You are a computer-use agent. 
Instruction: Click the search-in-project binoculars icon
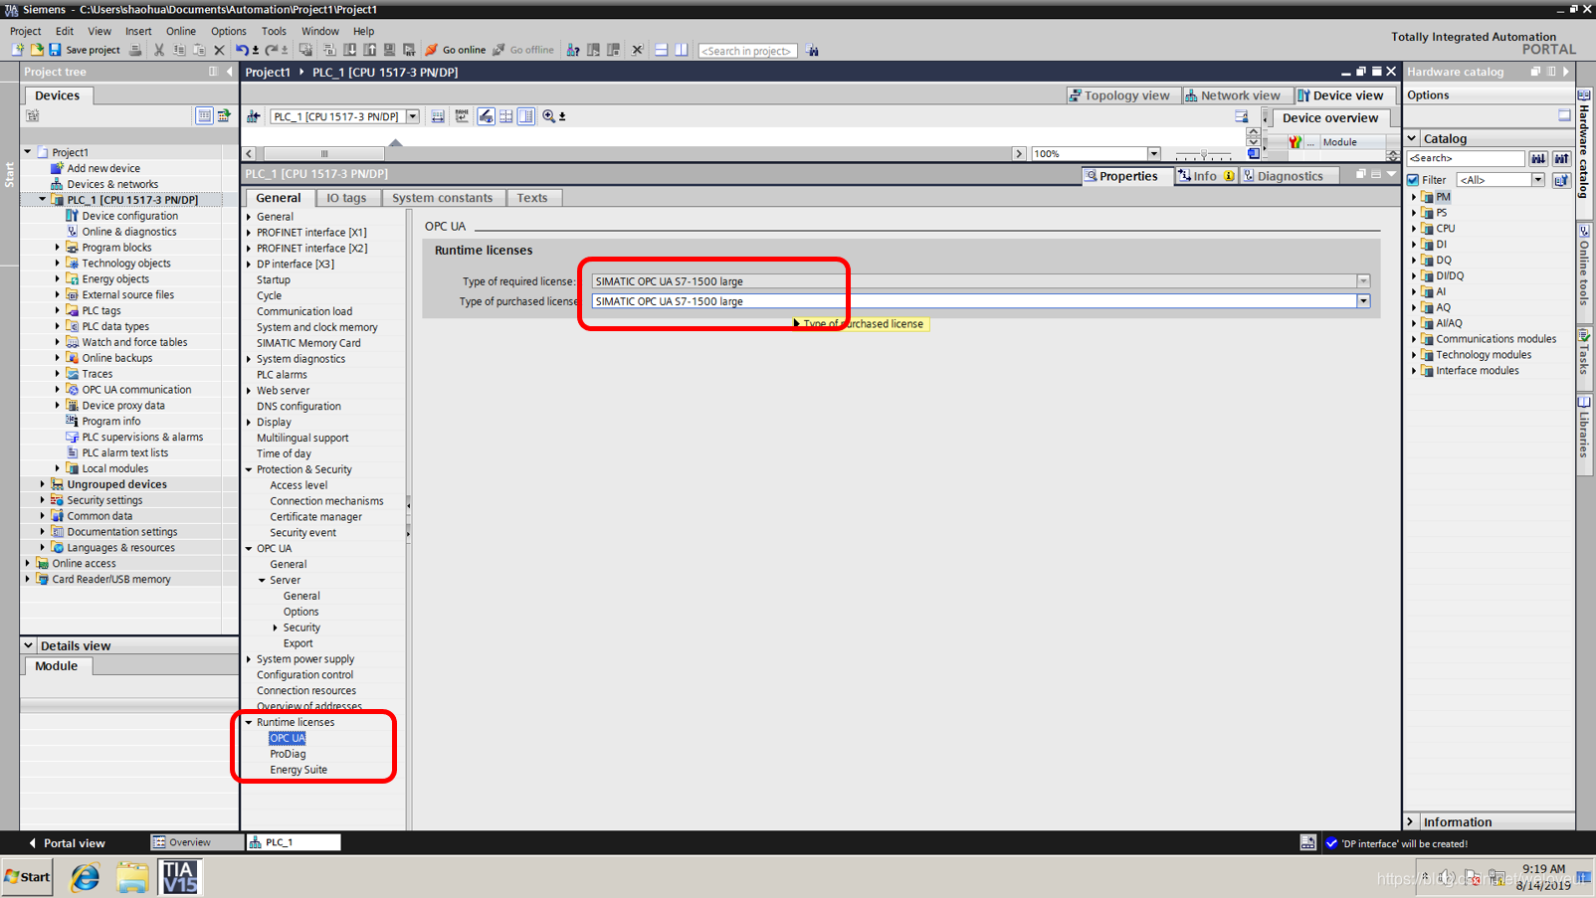(813, 50)
